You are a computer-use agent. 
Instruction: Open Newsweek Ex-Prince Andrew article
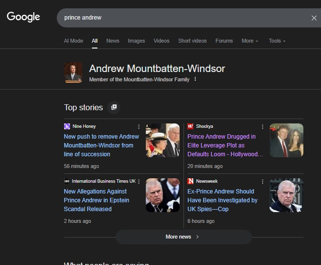tap(222, 200)
